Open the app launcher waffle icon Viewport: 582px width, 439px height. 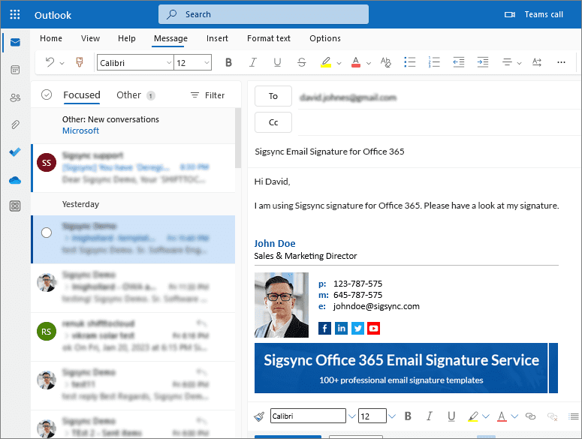tap(15, 14)
